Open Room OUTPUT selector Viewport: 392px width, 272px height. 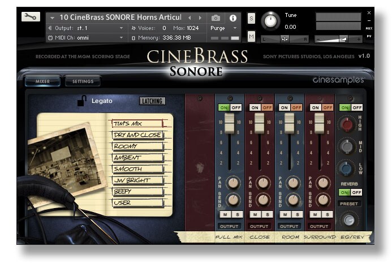[x=289, y=226]
